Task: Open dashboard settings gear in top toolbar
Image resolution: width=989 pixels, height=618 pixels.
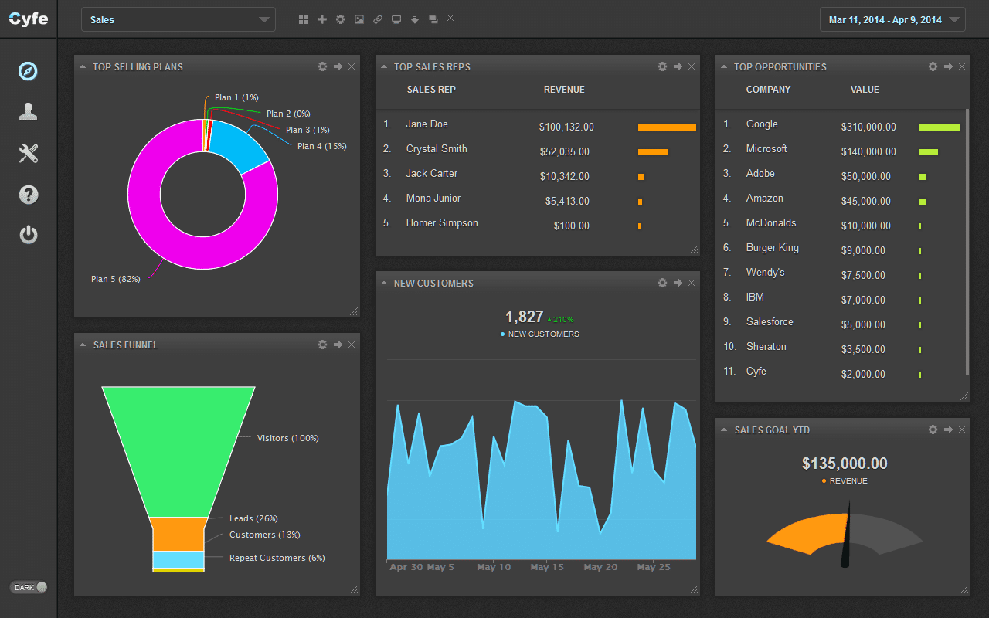Action: (340, 19)
